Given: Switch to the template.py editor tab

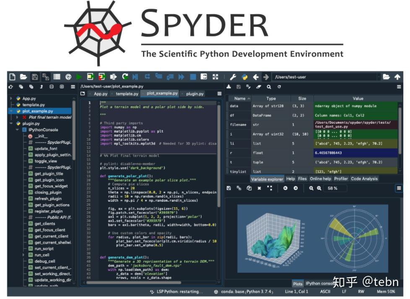Looking at the screenshot, I should click(127, 94).
